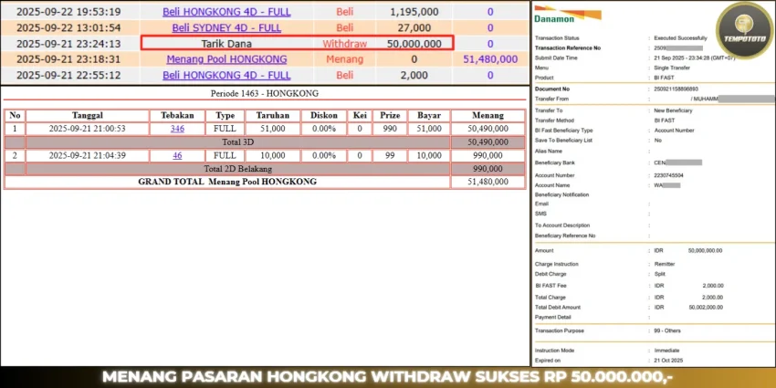Click the Account Name label

point(553,185)
